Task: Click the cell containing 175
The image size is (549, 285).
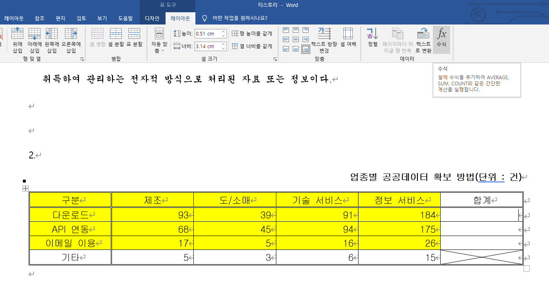Action: pos(399,229)
